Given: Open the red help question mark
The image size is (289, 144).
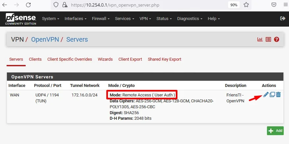Looking at the screenshot, I should coord(276,39).
